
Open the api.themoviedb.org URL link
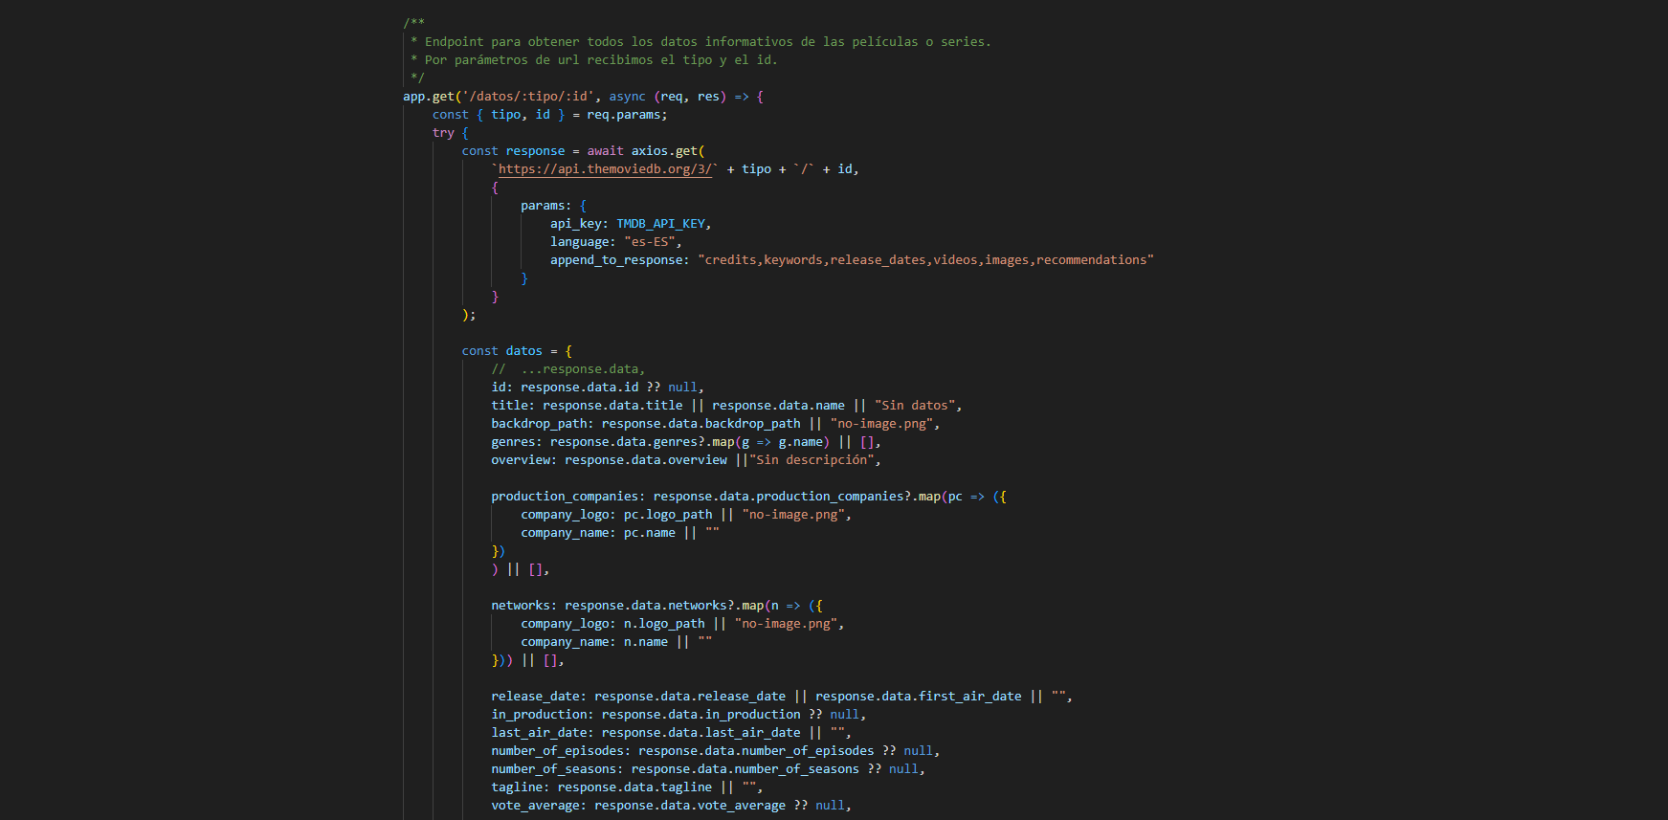click(605, 169)
